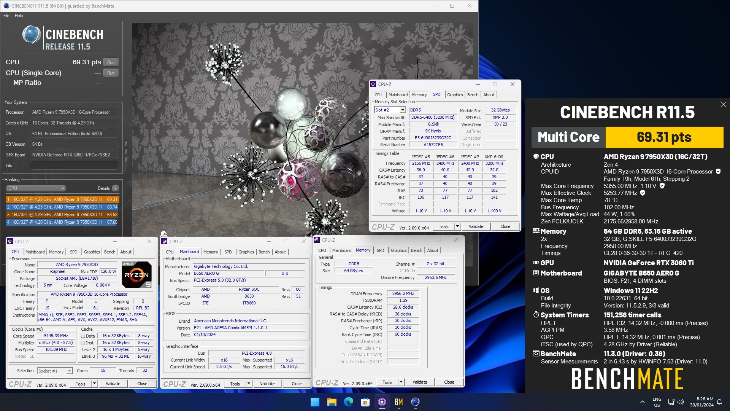Run the CPU (Single Core) benchmark
The width and height of the screenshot is (730, 411).
(x=111, y=73)
